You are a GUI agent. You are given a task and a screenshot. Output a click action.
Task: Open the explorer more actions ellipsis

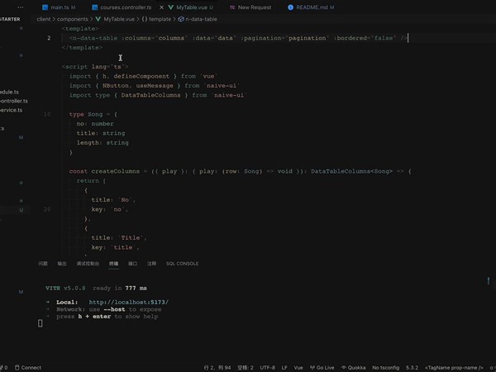(x=20, y=7)
